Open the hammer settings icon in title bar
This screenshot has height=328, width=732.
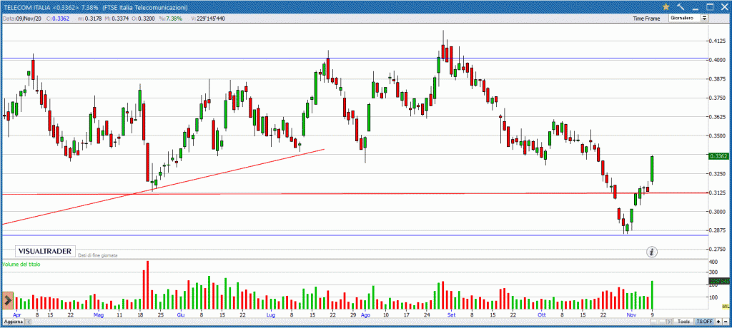[681, 7]
